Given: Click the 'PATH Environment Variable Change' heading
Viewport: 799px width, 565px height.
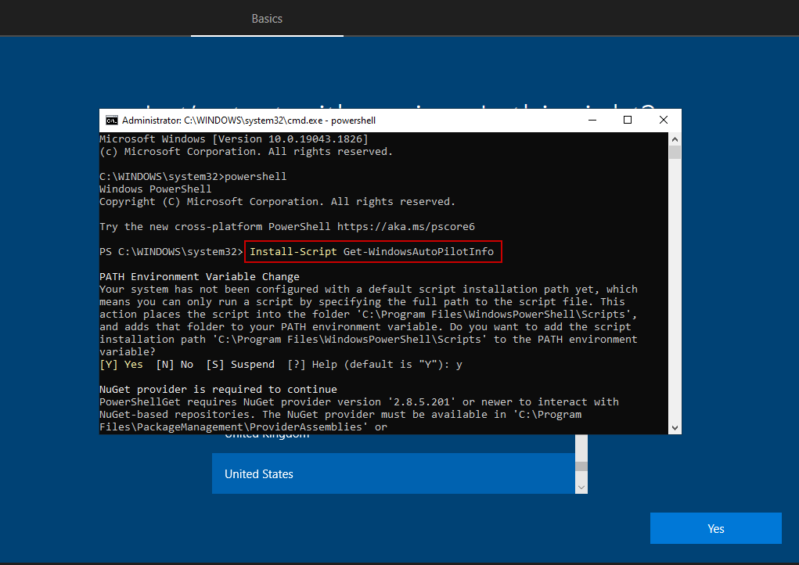Looking at the screenshot, I should click(199, 277).
